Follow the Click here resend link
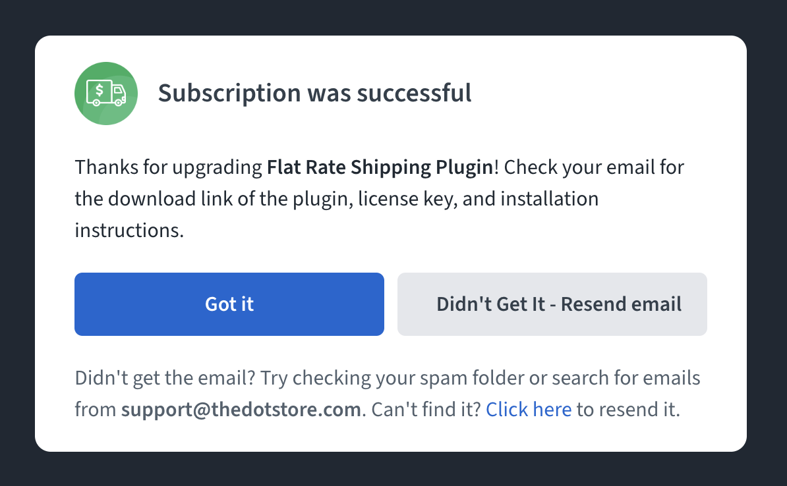 (x=529, y=409)
